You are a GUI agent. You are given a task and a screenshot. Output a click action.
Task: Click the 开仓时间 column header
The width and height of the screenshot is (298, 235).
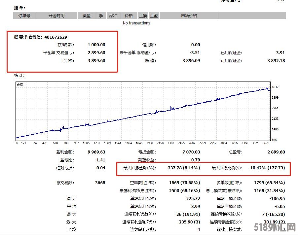coord(56,16)
